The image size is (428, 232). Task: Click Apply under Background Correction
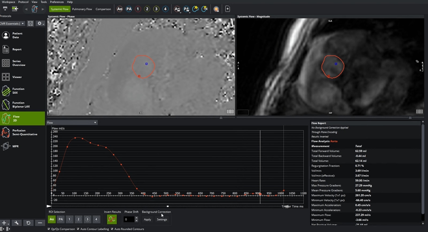pyautogui.click(x=147, y=219)
